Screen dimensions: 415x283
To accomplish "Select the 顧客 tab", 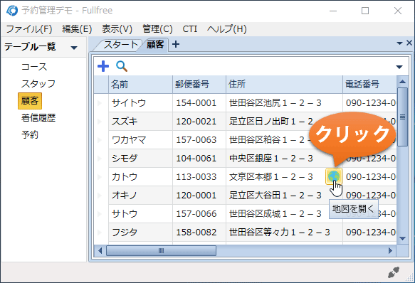I will pos(156,45).
